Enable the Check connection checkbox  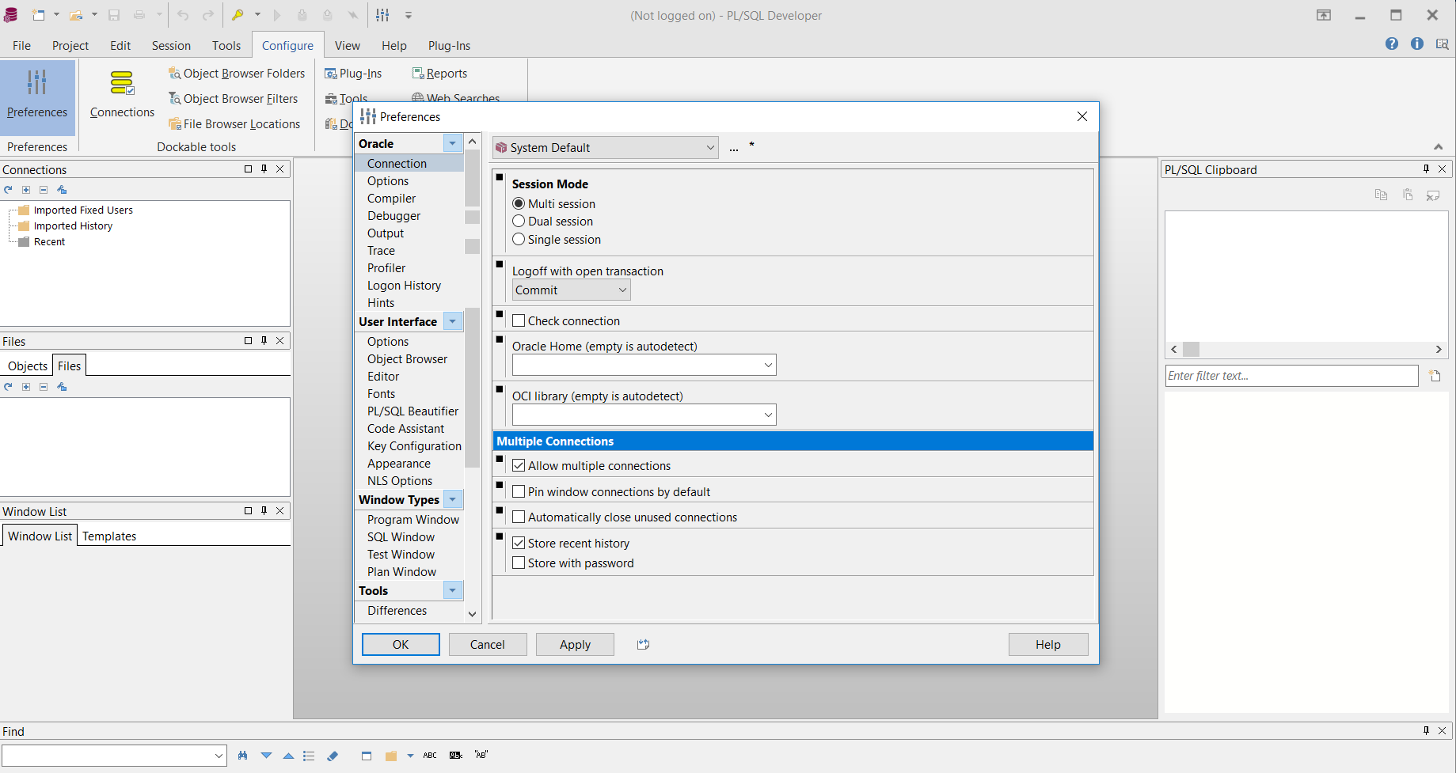click(519, 321)
